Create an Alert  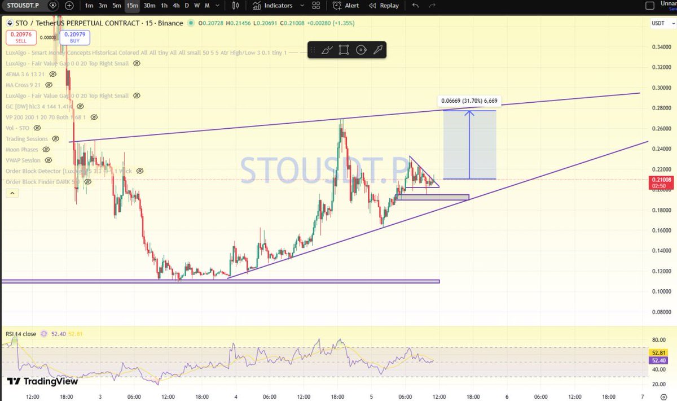coord(346,5)
